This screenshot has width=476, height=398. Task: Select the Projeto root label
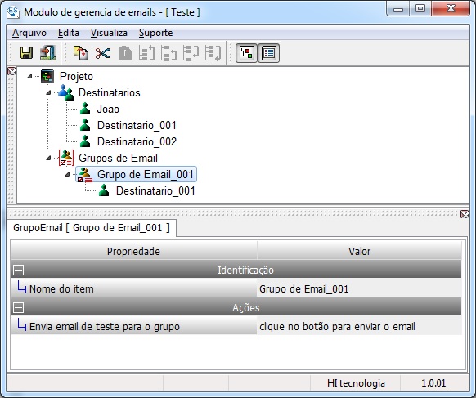click(x=76, y=77)
